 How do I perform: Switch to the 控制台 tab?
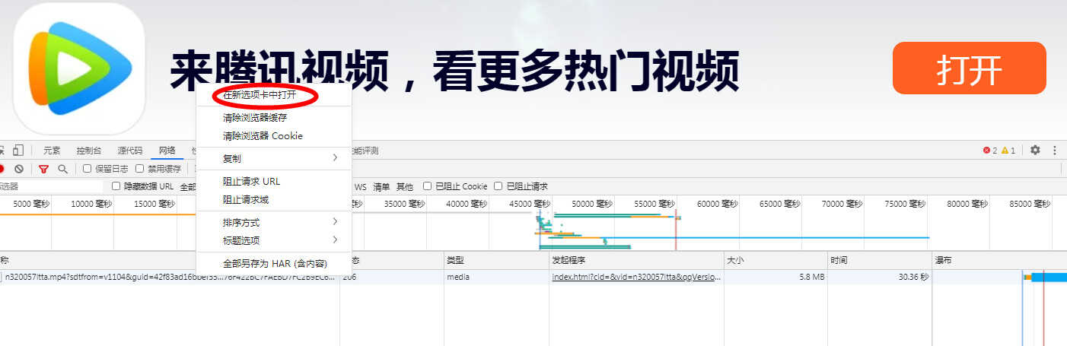point(89,151)
